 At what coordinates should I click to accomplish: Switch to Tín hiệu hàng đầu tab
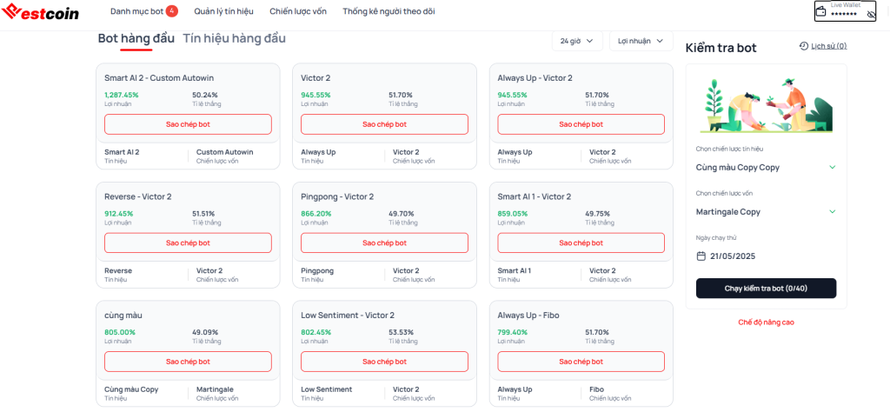pyautogui.click(x=234, y=38)
